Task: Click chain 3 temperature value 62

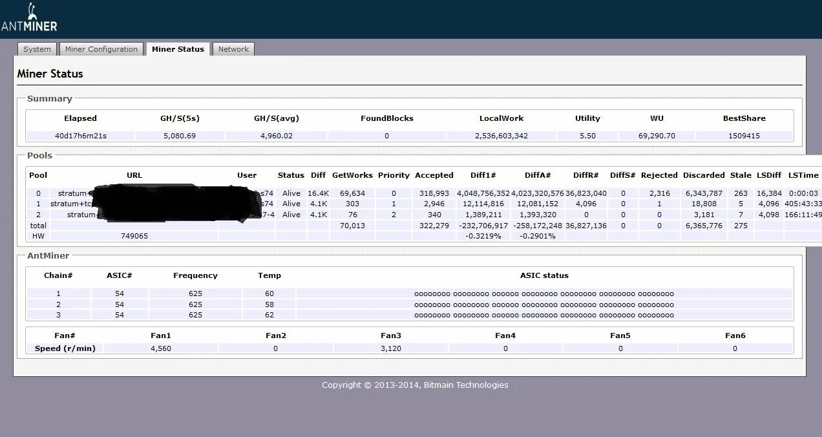Action: pyautogui.click(x=269, y=315)
